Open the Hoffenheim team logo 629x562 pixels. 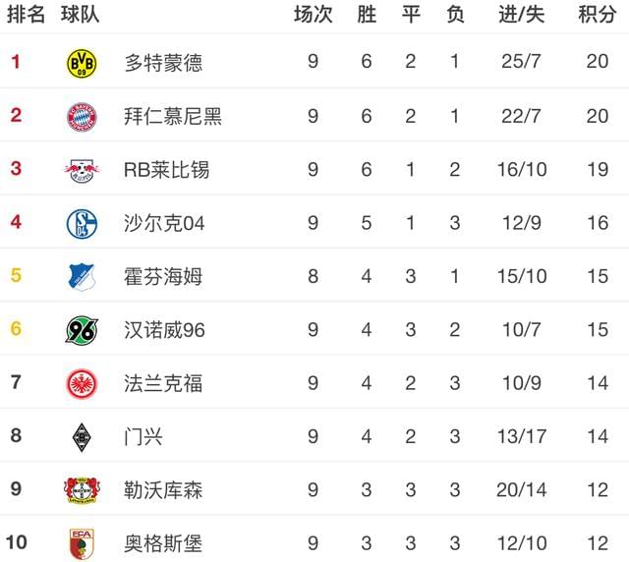coord(82,277)
